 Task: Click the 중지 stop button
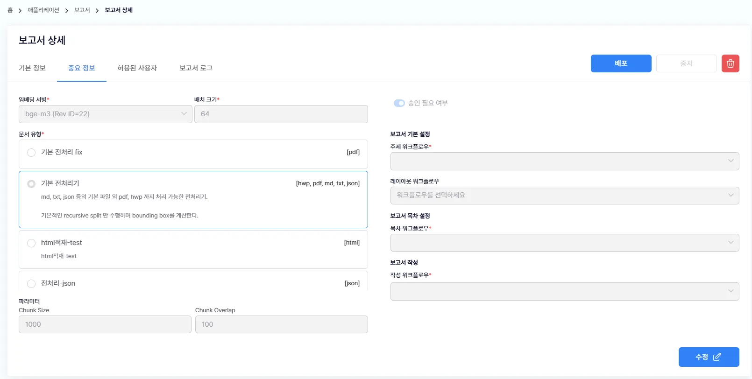686,63
